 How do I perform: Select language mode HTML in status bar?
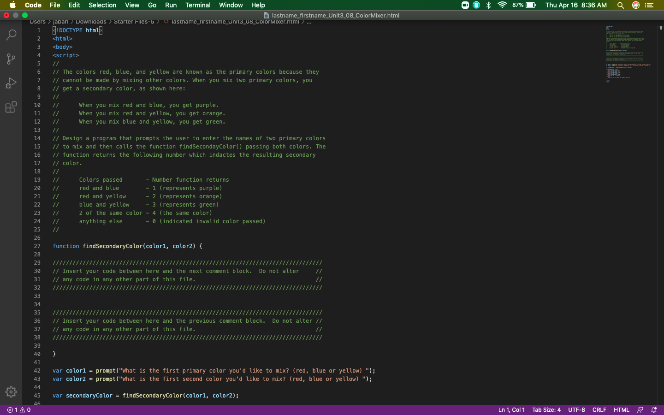point(622,410)
